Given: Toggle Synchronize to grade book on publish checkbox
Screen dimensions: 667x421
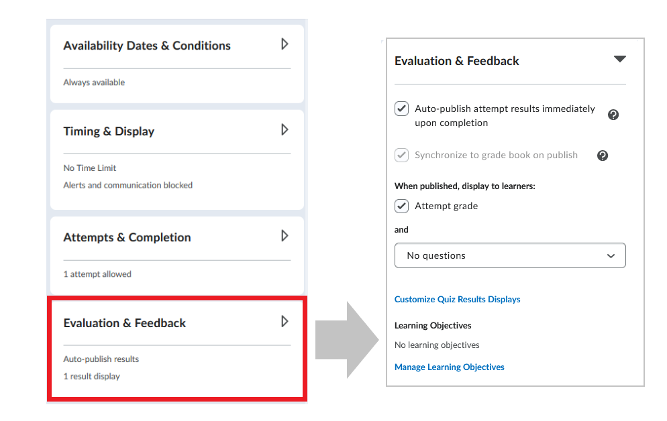Looking at the screenshot, I should [401, 155].
